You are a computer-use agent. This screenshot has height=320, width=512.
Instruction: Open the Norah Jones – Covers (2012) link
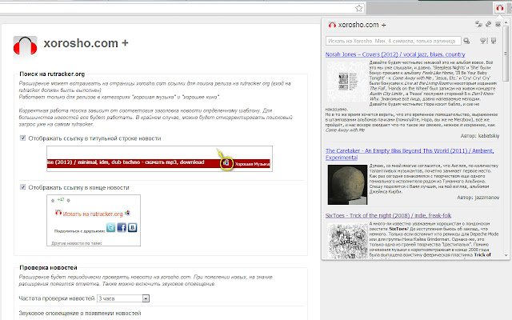pos(395,54)
